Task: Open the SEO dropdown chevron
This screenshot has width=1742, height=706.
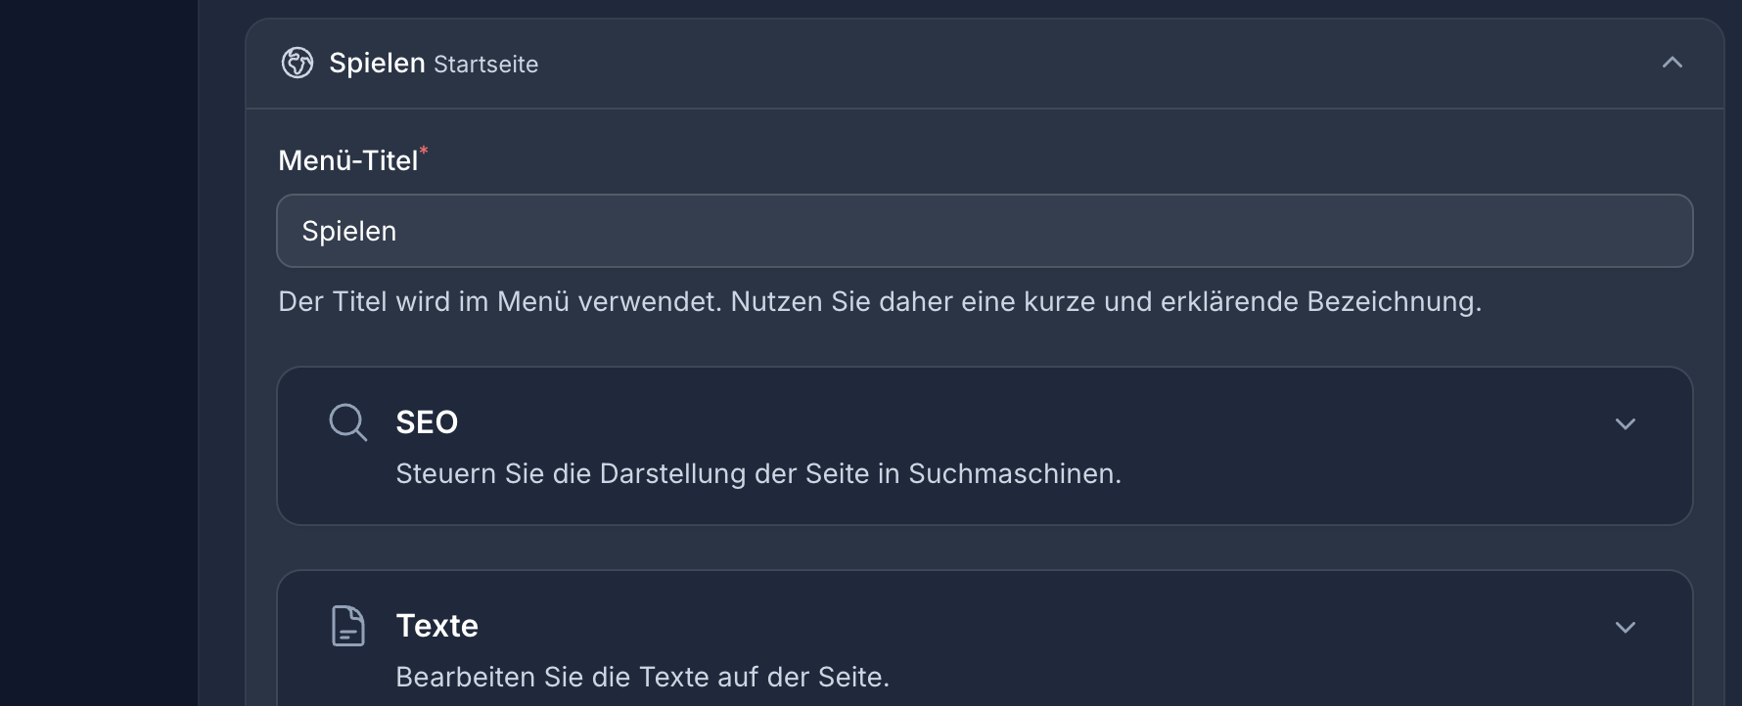Action: coord(1625,424)
